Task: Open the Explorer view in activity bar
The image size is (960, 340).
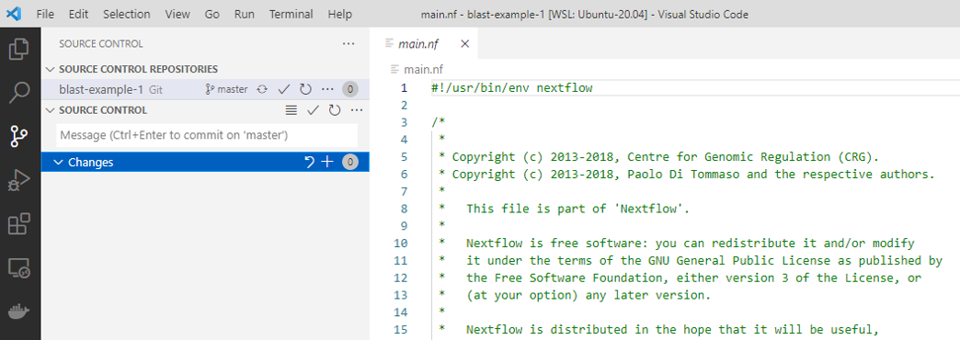Action: coord(19,50)
